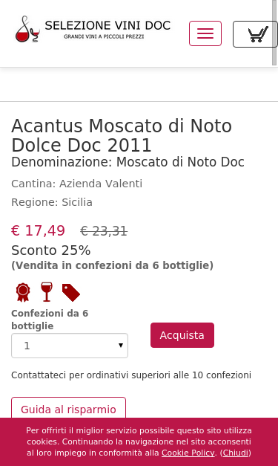Click the red wine glass icon
The height and width of the screenshot is (466, 278).
point(47,292)
